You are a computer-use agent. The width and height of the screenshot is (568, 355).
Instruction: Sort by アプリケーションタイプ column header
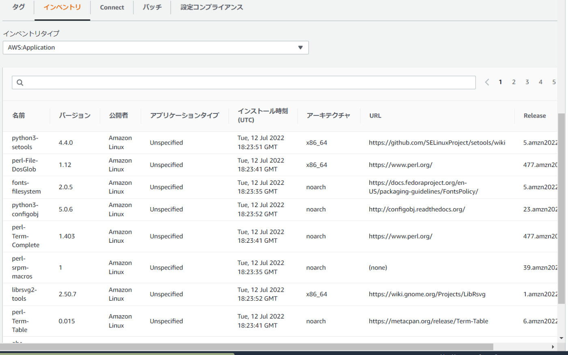[x=185, y=115]
